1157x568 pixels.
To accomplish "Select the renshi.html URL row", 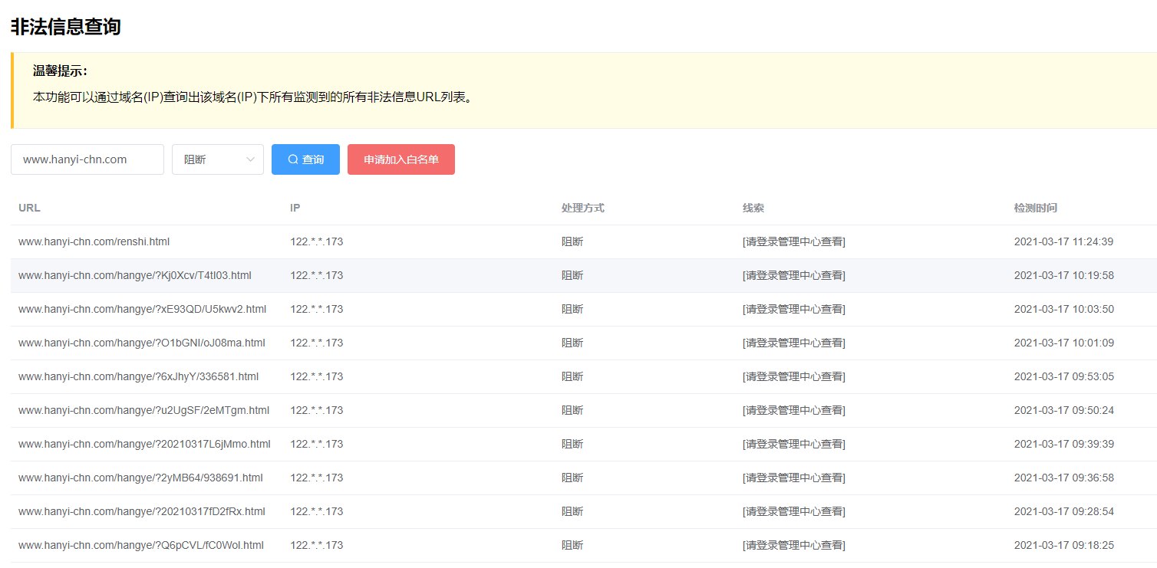I will point(94,241).
